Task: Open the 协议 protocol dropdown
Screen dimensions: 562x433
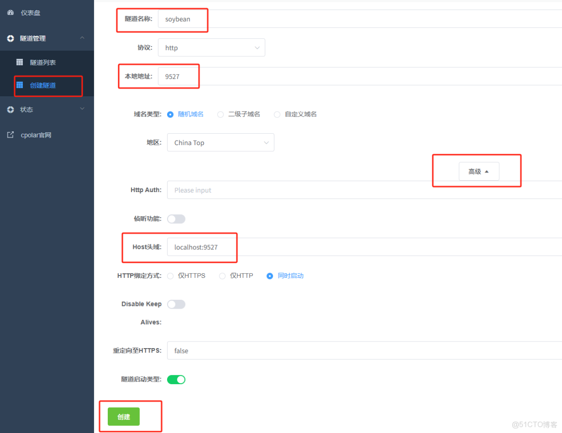Action: click(x=211, y=47)
